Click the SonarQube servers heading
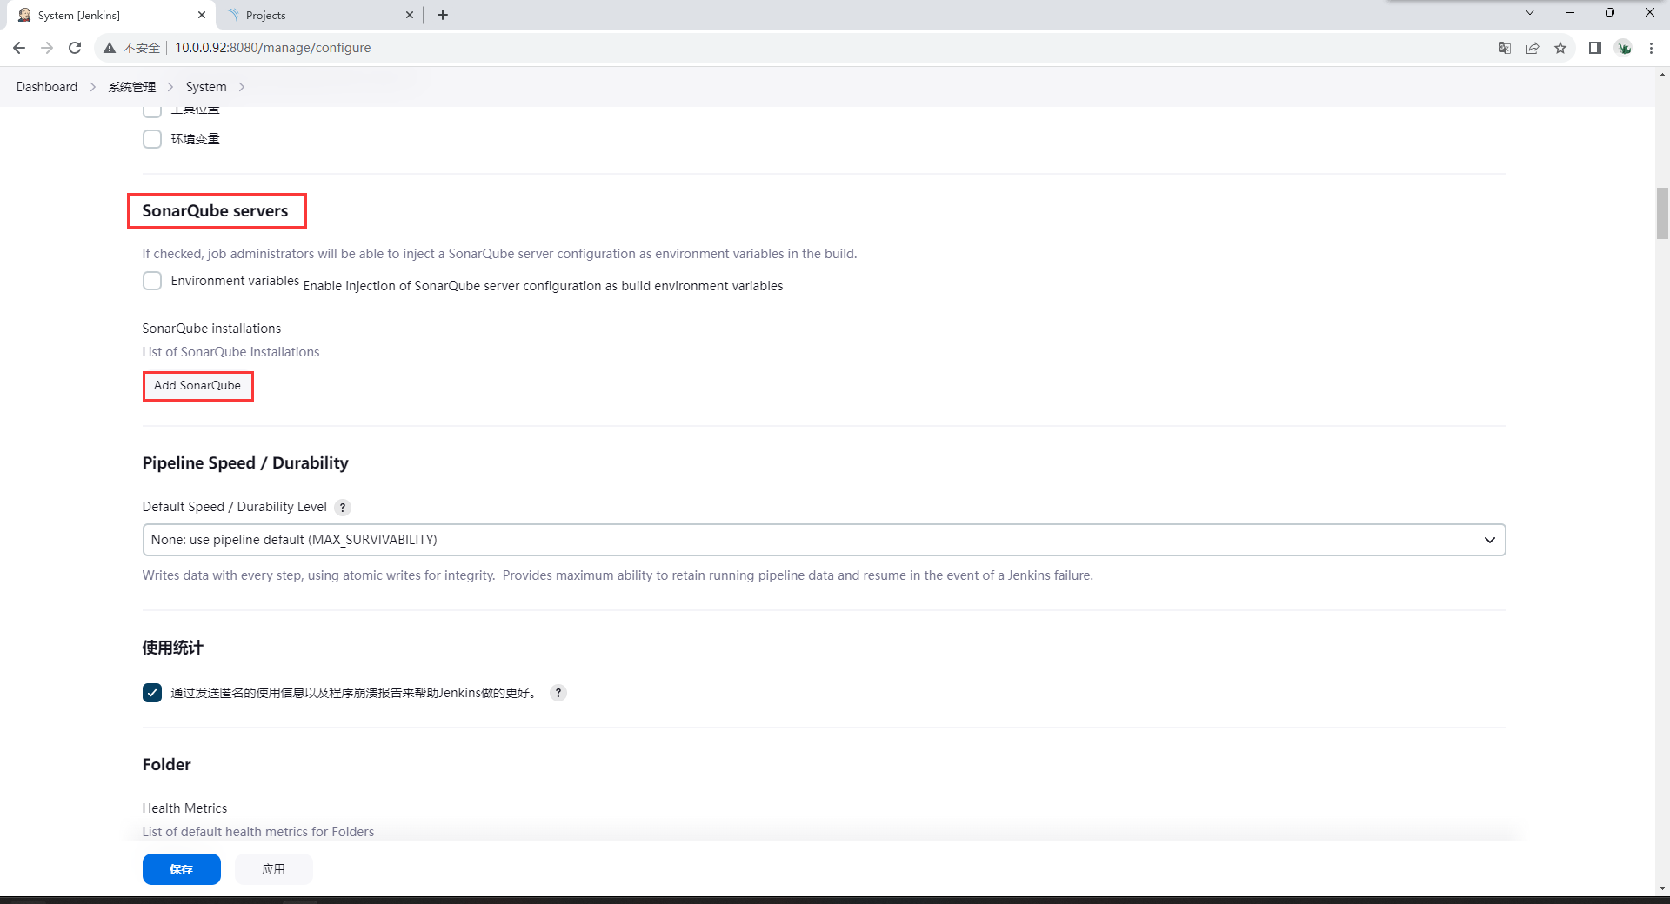Screen dimensions: 1670x904 [215, 211]
